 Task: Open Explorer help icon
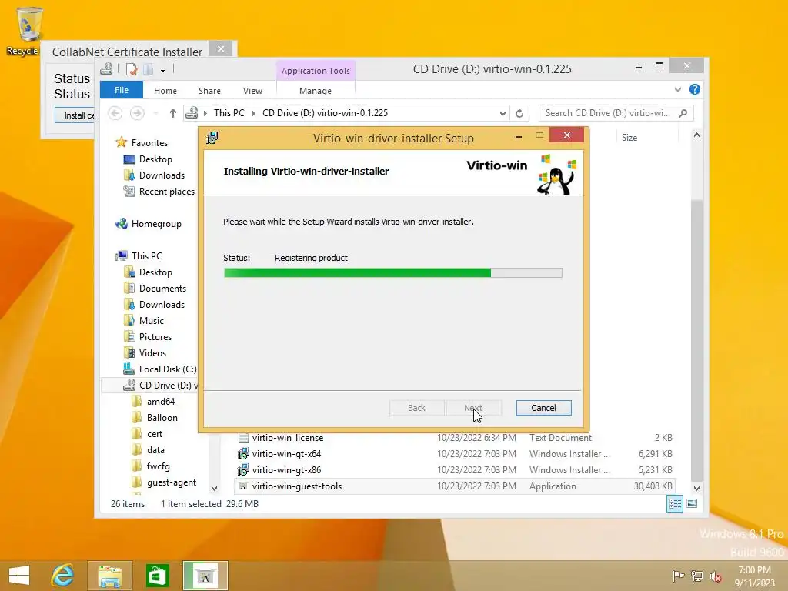click(x=695, y=89)
